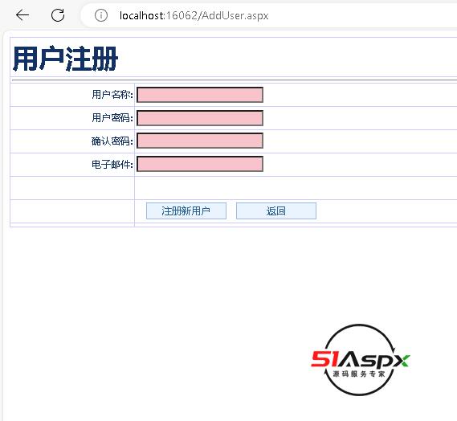
Task: Click the 51Aspx logo image
Action: 361,360
